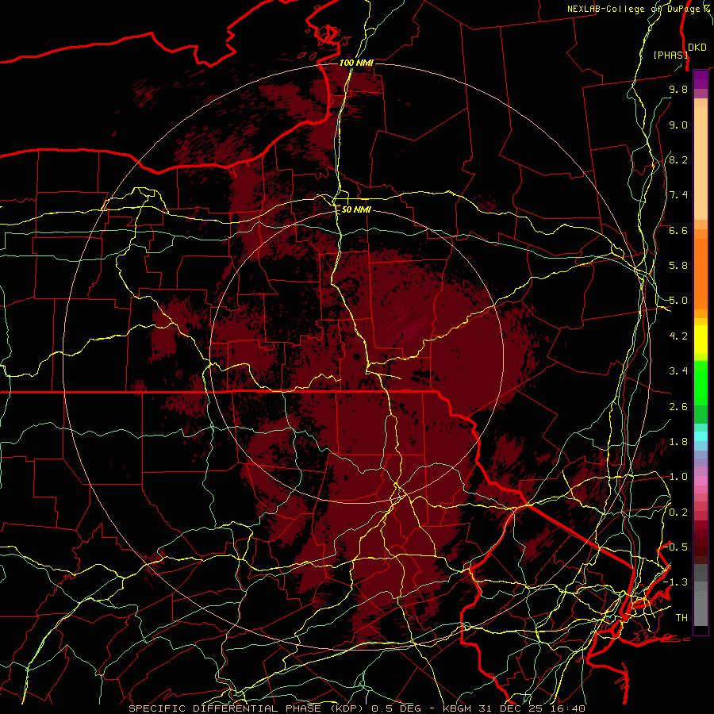Click the cyan segment of the color bar
The image size is (714, 714).
(701, 436)
